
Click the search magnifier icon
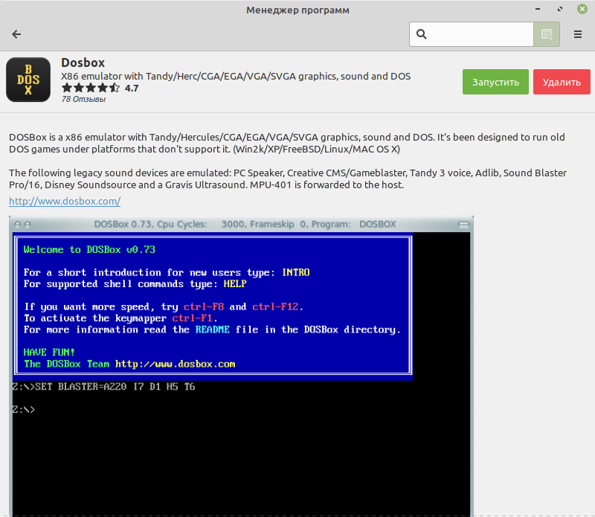point(421,34)
